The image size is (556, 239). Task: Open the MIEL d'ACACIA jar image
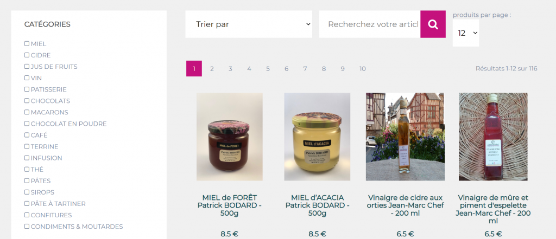(317, 137)
